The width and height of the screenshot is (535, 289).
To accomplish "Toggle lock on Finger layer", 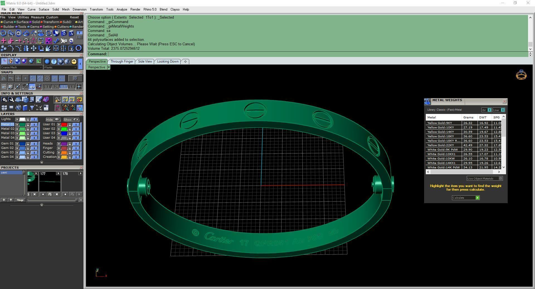I will click(70, 148).
